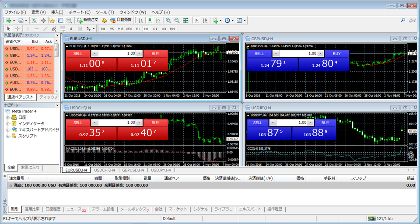Switch chart to line chart type
This screenshot has height=224, width=420.
point(158,21)
